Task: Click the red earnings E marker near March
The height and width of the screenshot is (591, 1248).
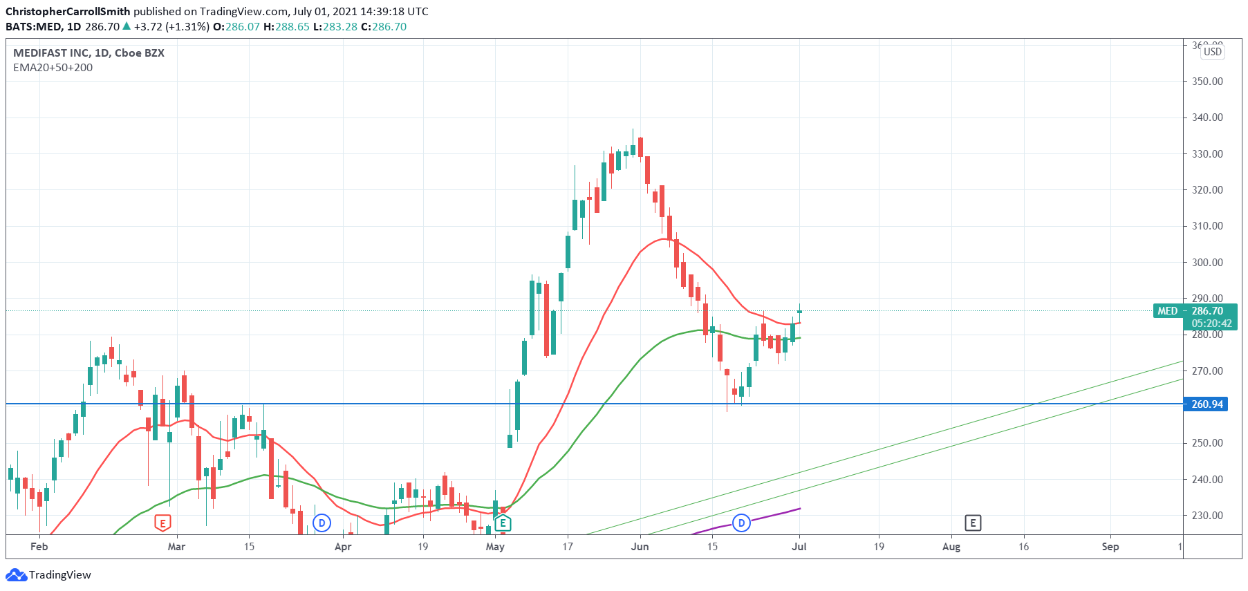Action: click(x=162, y=523)
